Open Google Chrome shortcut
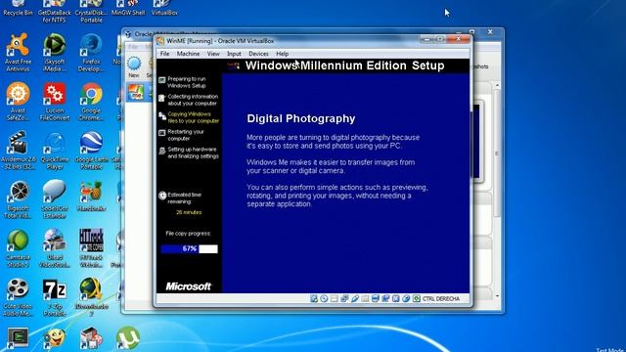 point(91,102)
